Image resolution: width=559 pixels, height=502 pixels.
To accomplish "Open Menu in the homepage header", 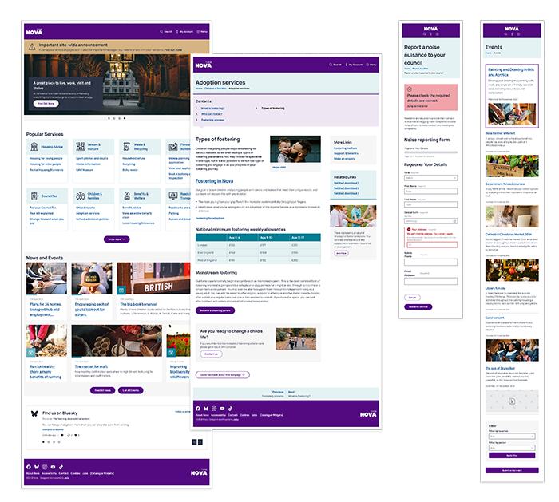I will (202, 32).
